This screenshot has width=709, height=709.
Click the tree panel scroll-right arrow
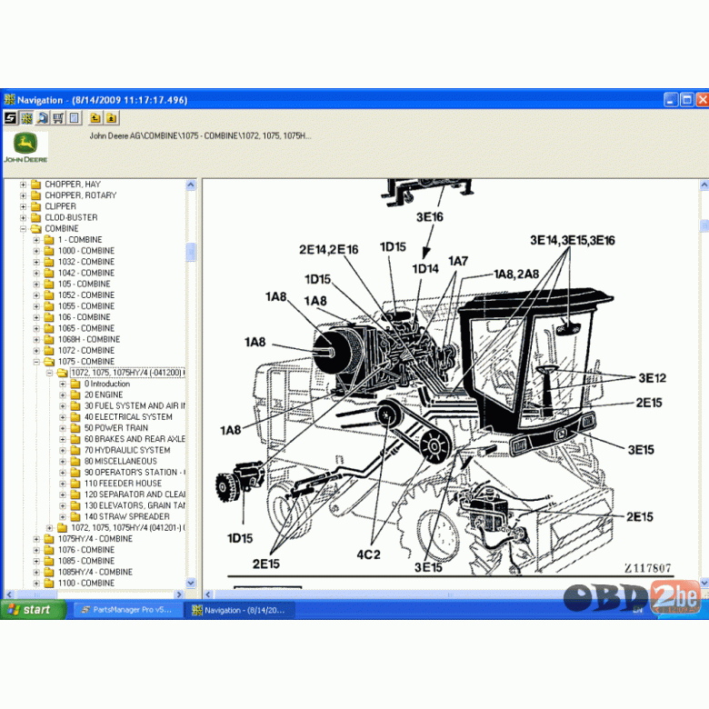[179, 594]
